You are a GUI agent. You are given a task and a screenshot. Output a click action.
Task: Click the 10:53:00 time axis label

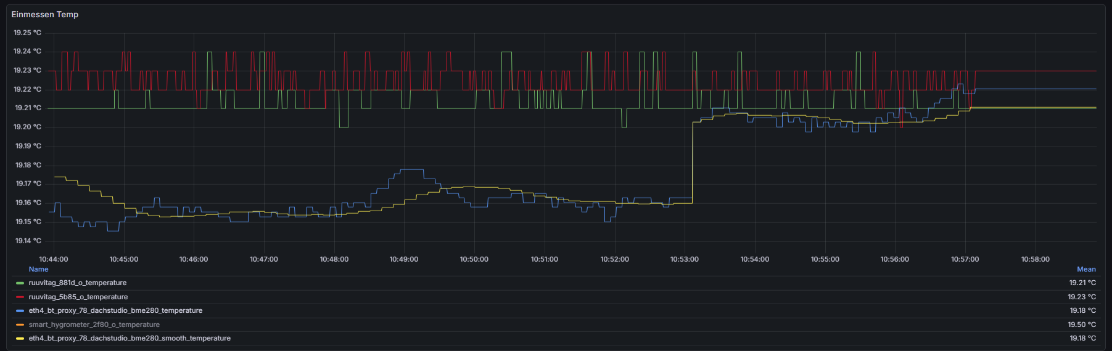pyautogui.click(x=684, y=259)
